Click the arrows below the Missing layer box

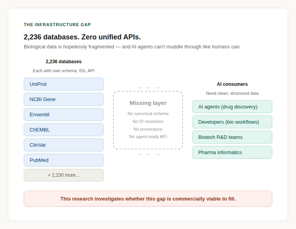point(148,154)
